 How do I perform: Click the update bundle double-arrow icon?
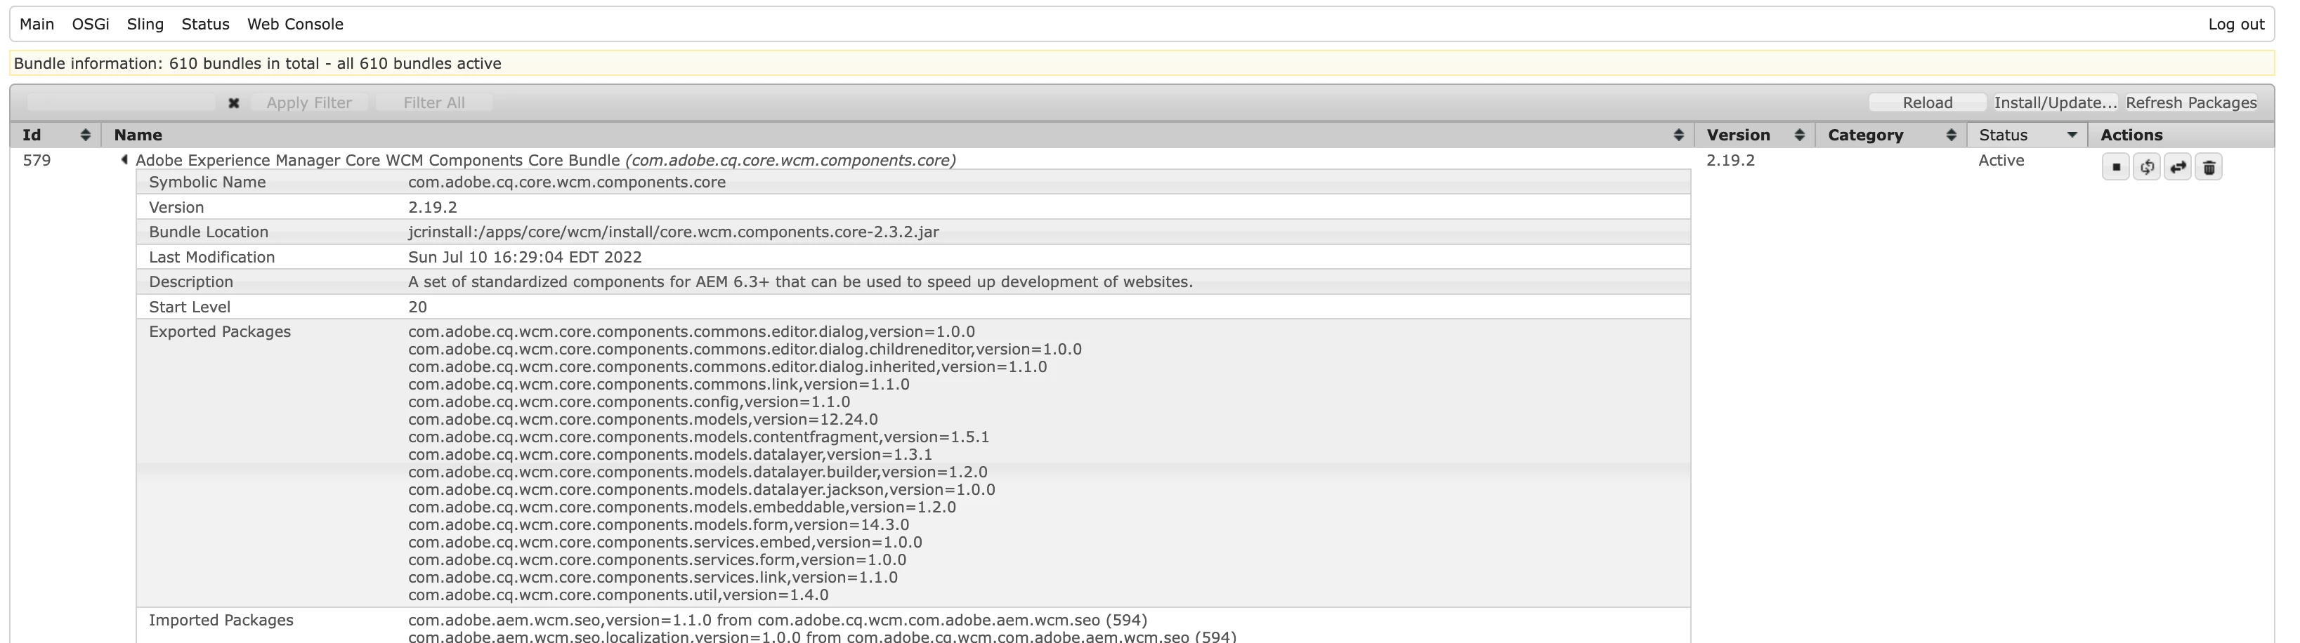point(2178,167)
